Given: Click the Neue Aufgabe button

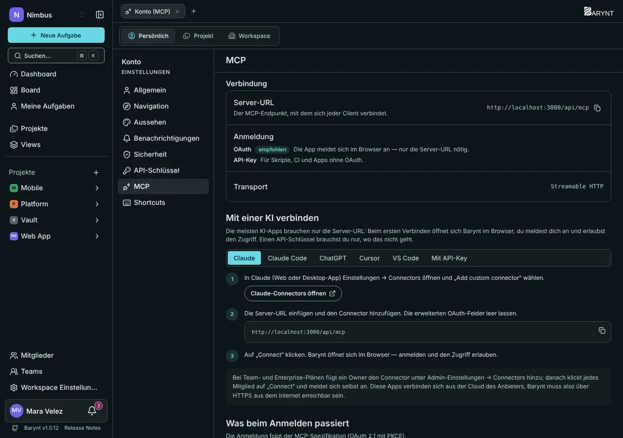Looking at the screenshot, I should [56, 35].
